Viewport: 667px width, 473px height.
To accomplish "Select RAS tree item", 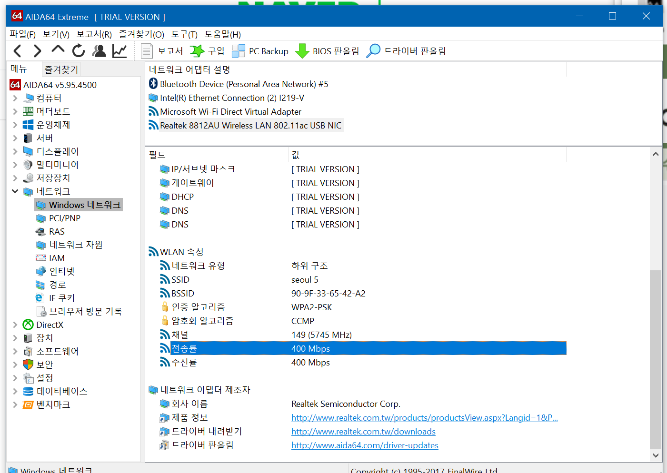I will tap(50, 231).
